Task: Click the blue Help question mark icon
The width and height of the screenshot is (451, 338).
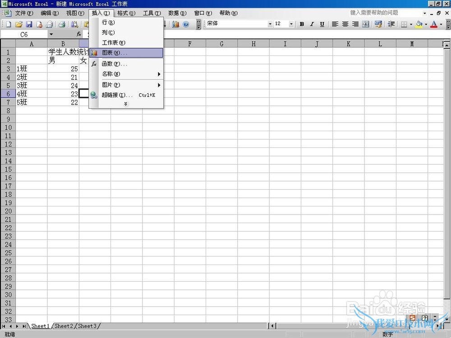Action: click(186, 24)
